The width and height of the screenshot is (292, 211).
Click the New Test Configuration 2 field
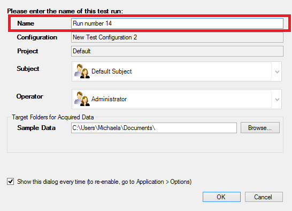pos(177,37)
